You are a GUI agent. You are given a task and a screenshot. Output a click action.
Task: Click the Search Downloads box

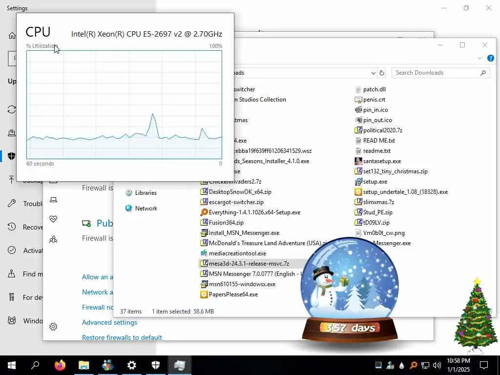(x=441, y=73)
